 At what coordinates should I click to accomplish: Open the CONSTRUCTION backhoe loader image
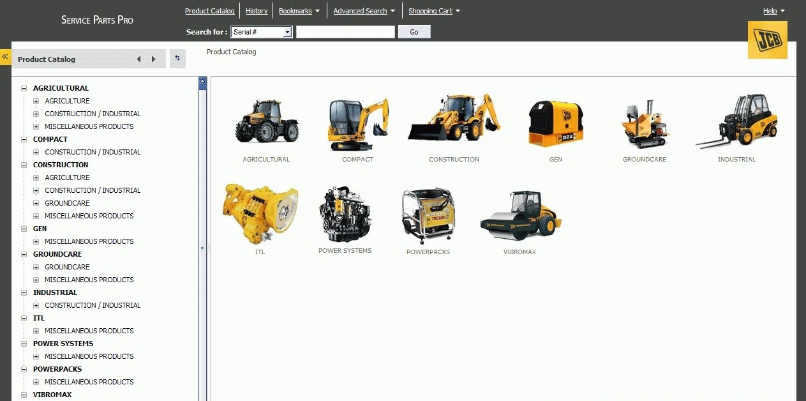[x=454, y=118]
